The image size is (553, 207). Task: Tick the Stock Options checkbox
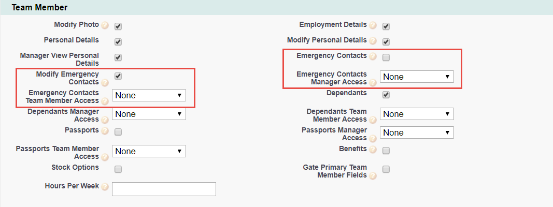pyautogui.click(x=118, y=169)
